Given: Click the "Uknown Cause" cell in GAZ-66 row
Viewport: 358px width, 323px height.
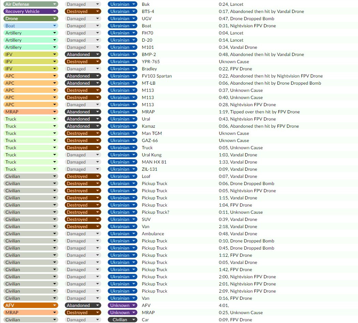Looking at the screenshot, I should [234, 140].
